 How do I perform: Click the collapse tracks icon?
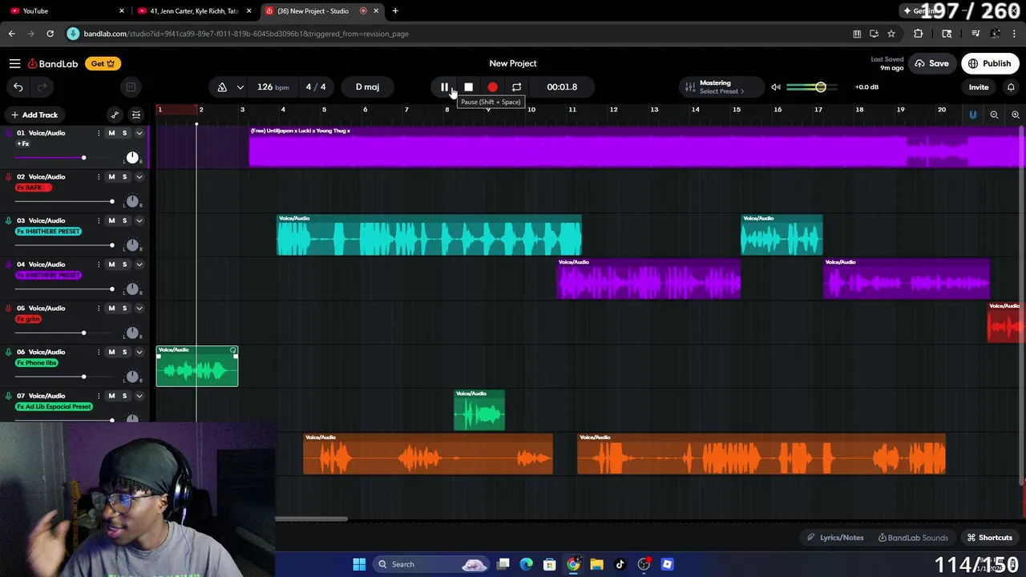136,115
